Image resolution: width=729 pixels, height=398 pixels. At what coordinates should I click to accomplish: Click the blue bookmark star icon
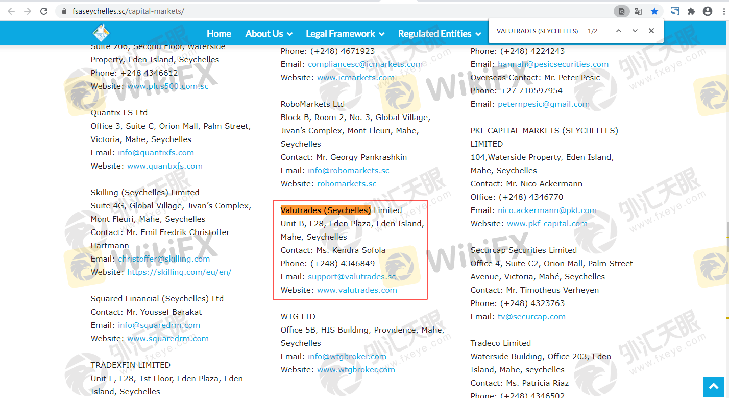(654, 11)
